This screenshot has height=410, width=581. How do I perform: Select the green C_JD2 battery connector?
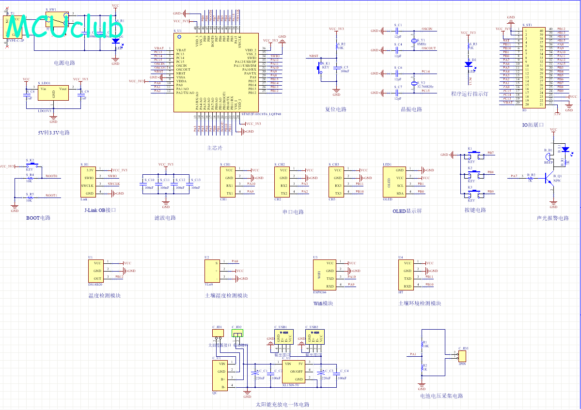pos(237,333)
